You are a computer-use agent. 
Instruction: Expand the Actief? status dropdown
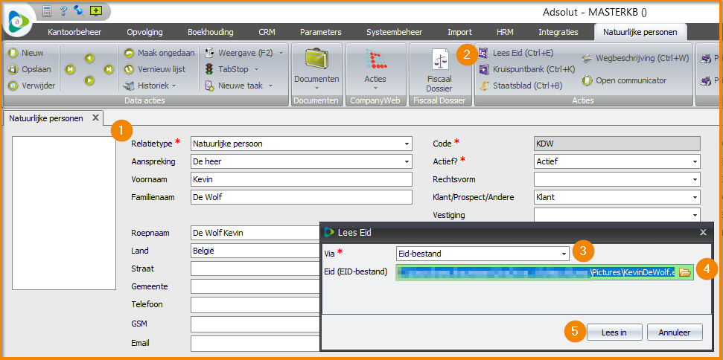694,161
